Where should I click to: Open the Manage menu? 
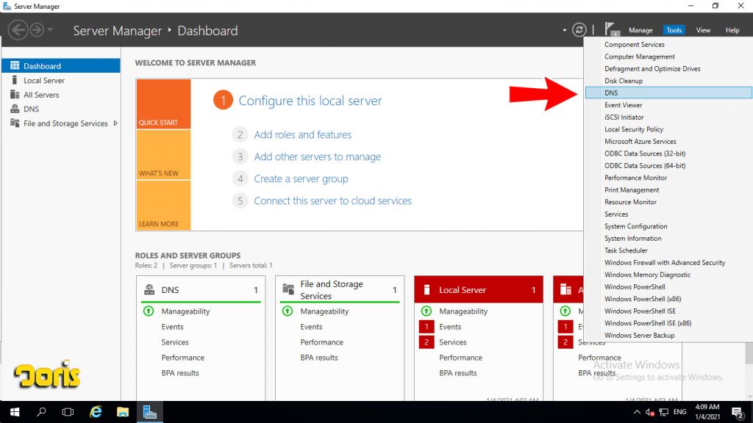(x=640, y=29)
